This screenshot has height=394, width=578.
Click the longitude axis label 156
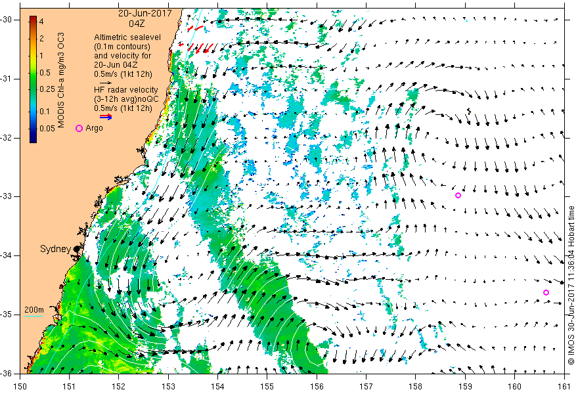(317, 386)
